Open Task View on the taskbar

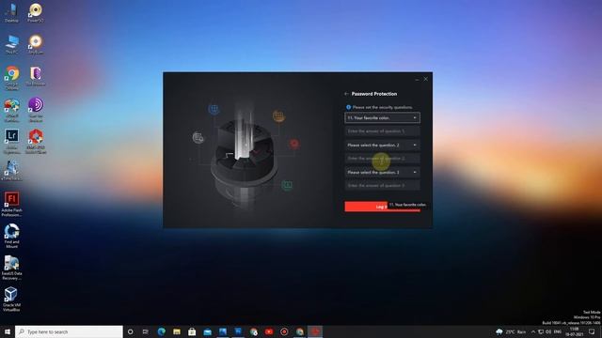pos(146,331)
